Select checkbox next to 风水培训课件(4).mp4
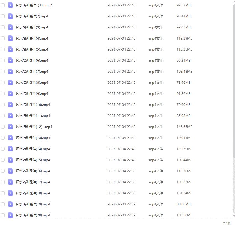This screenshot has width=235, height=225. click(x=3, y=38)
